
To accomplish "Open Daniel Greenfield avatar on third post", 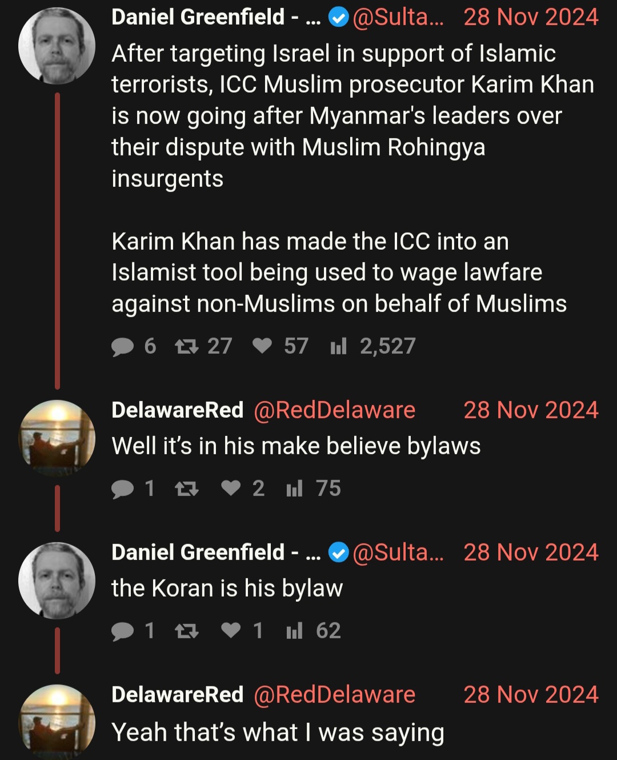I will [57, 581].
